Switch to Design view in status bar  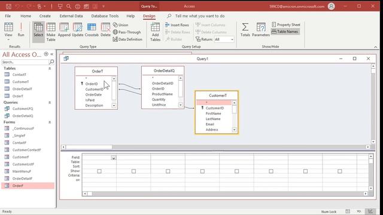370,211
